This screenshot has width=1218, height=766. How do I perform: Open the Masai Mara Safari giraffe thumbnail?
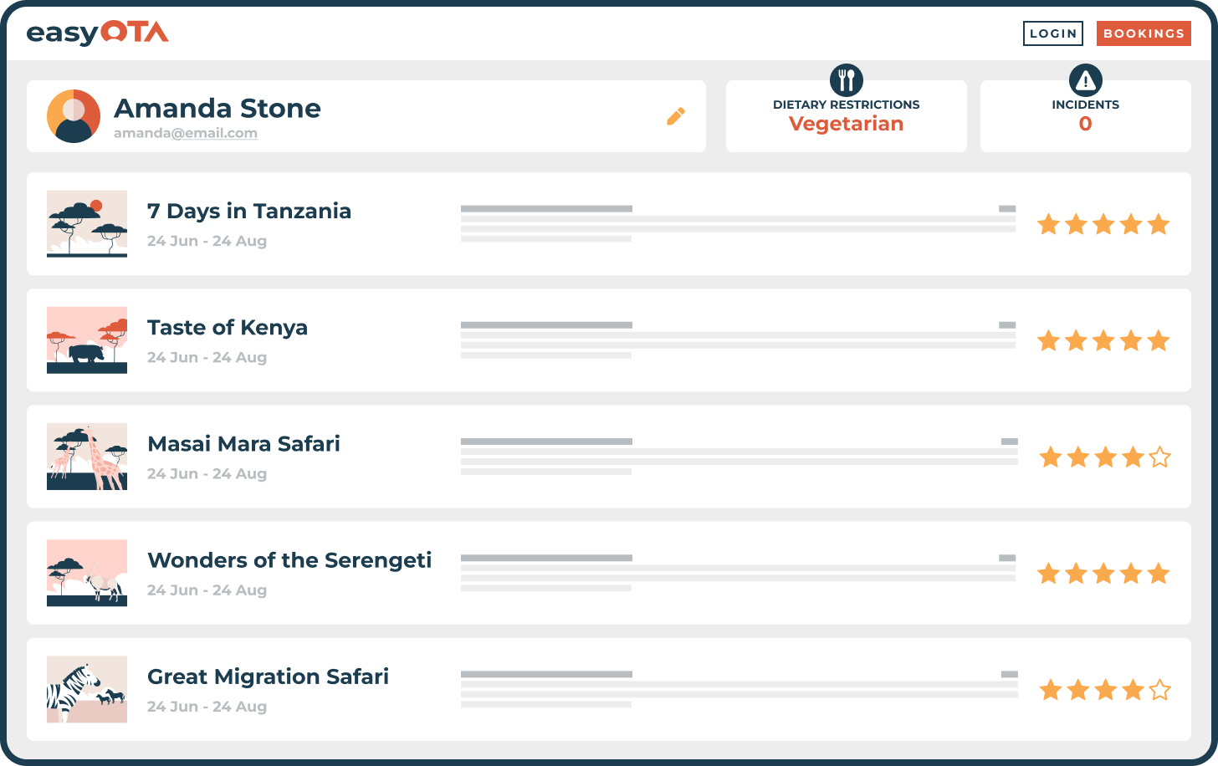coord(87,457)
